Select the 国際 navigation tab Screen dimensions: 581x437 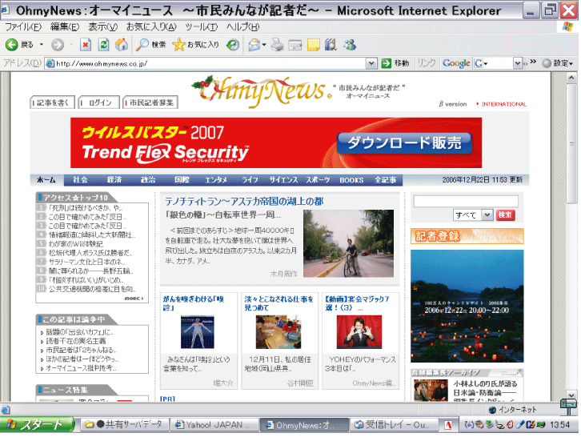182,180
